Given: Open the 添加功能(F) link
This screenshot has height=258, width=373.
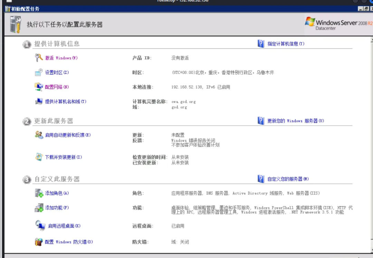Looking at the screenshot, I should coord(57,208).
